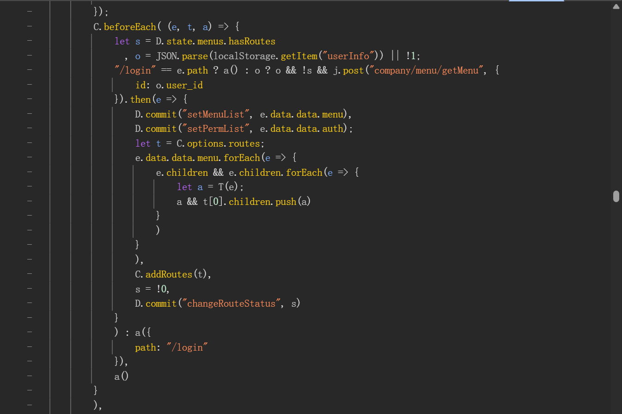This screenshot has height=414, width=622.
Task: Click the user_id property in the post body
Action: [x=184, y=85]
